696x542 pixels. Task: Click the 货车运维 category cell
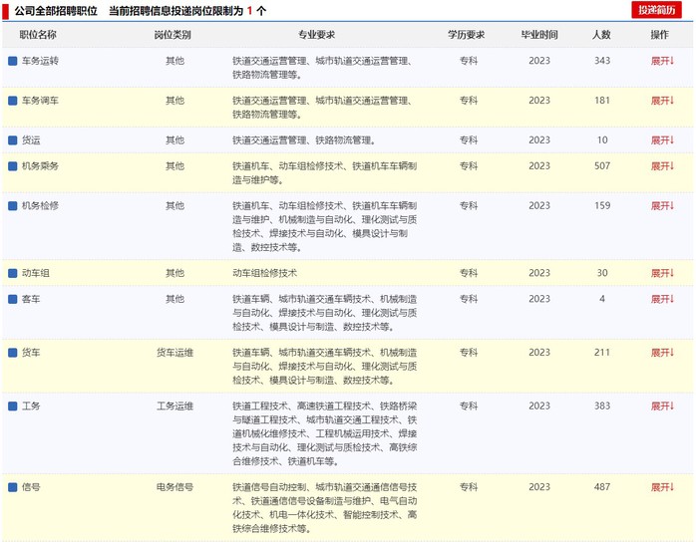click(x=174, y=353)
